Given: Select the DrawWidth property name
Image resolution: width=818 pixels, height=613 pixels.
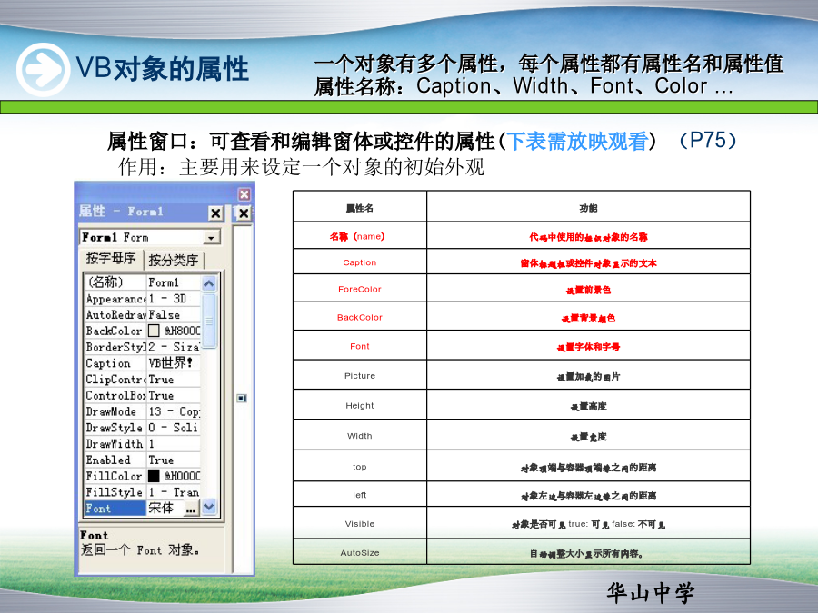Looking at the screenshot, I should (115, 444).
